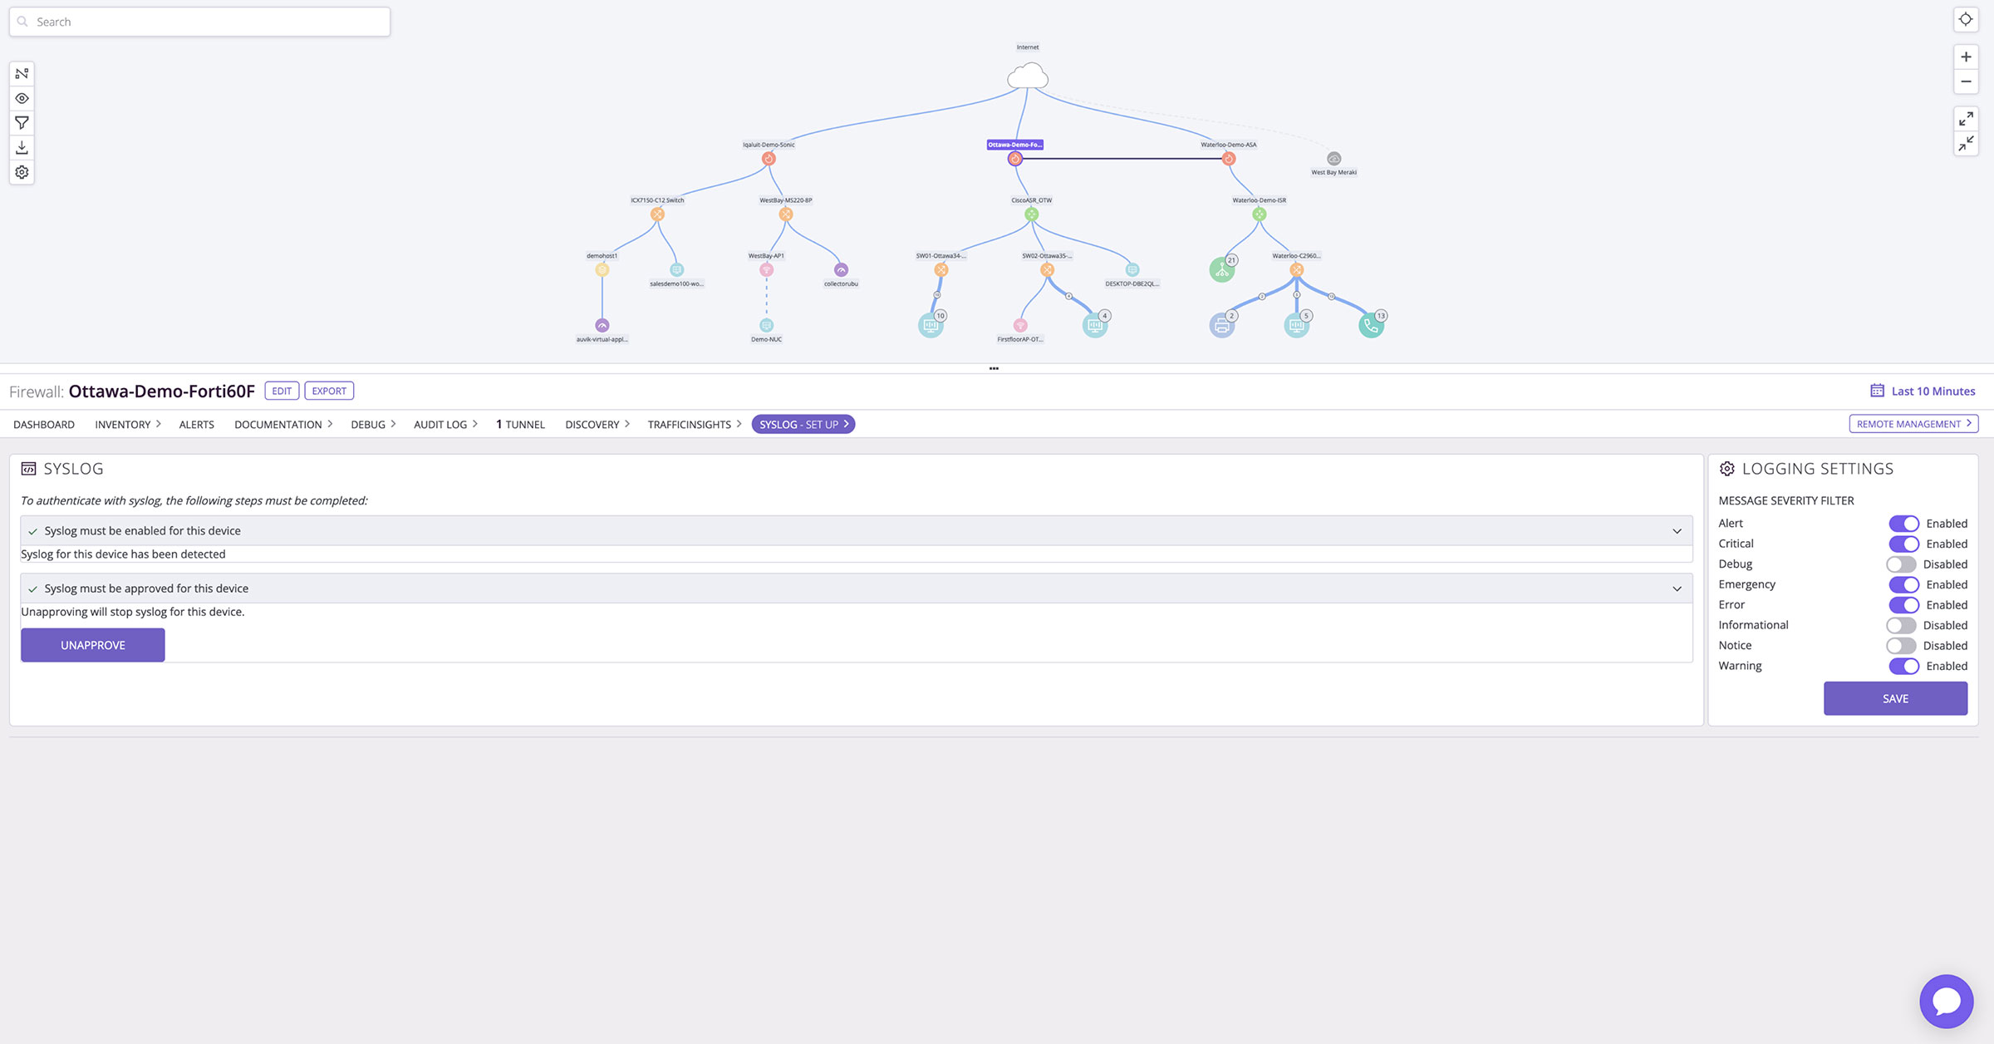
Task: Open REMOTE MANAGEMENT dropdown
Action: pyautogui.click(x=1913, y=424)
